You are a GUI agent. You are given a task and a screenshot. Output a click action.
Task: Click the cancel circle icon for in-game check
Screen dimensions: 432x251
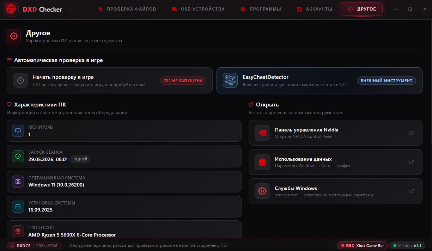20,80
